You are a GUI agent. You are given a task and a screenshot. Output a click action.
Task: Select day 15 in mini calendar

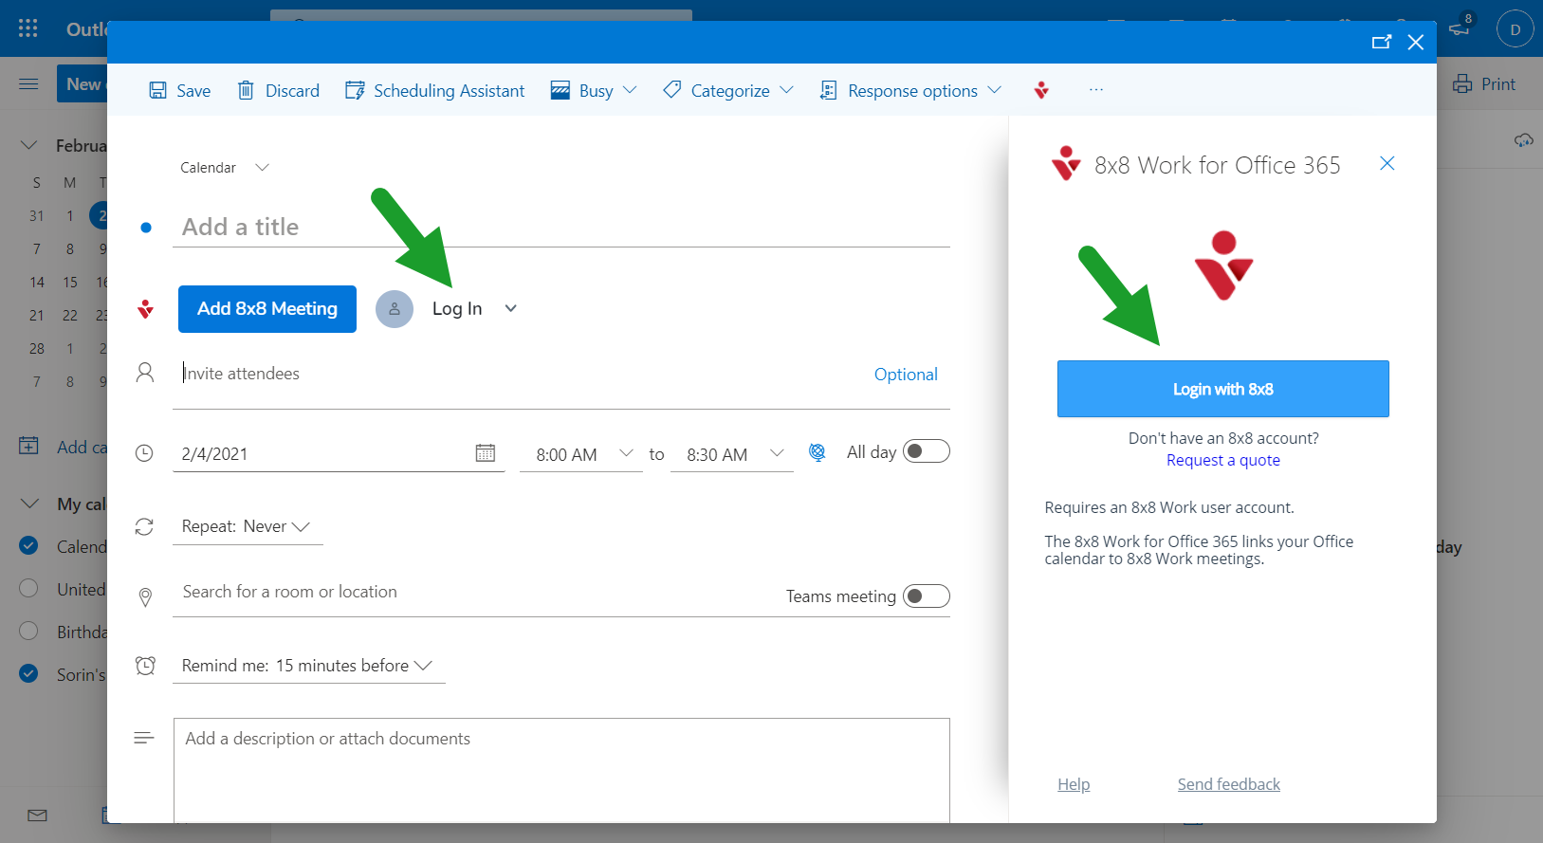(70, 282)
